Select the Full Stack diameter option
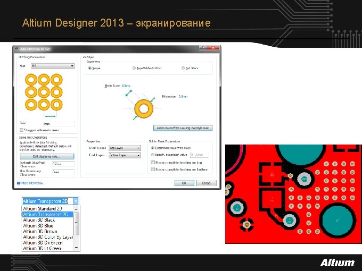The height and width of the screenshot is (271, 362). [x=183, y=68]
